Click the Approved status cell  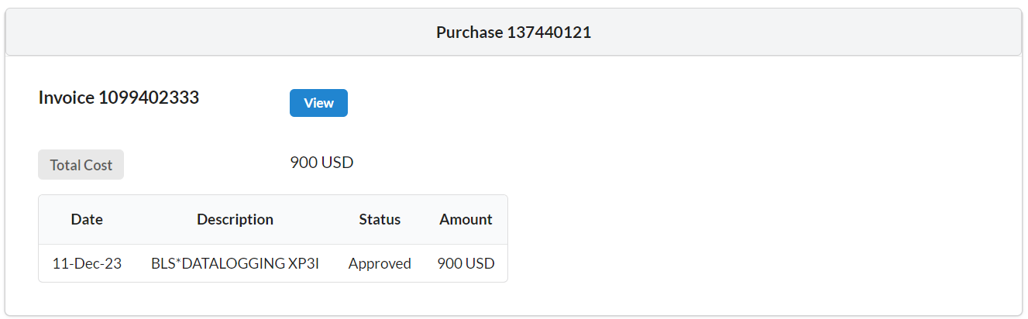pos(380,263)
